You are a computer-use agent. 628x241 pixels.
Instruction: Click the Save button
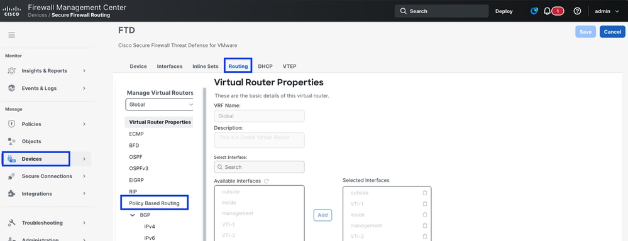point(585,32)
